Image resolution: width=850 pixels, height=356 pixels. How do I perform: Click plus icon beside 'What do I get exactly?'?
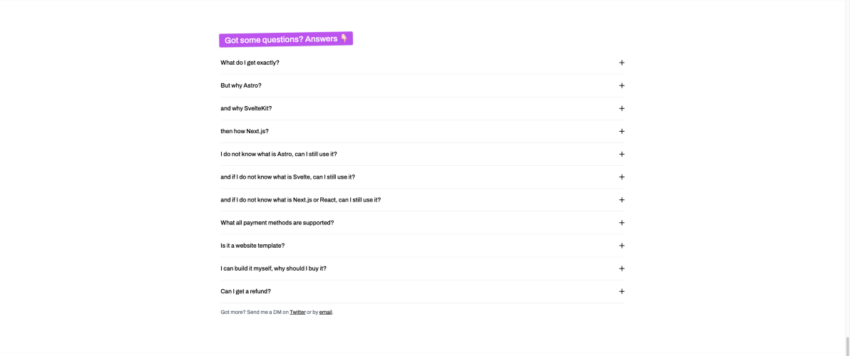click(x=622, y=63)
